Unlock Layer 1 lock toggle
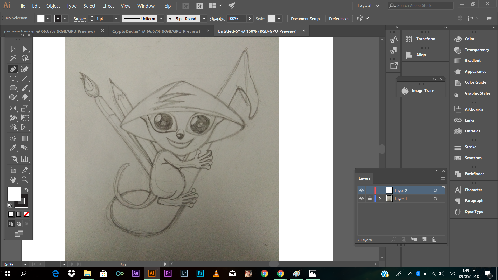The height and width of the screenshot is (280, 498). [x=370, y=199]
